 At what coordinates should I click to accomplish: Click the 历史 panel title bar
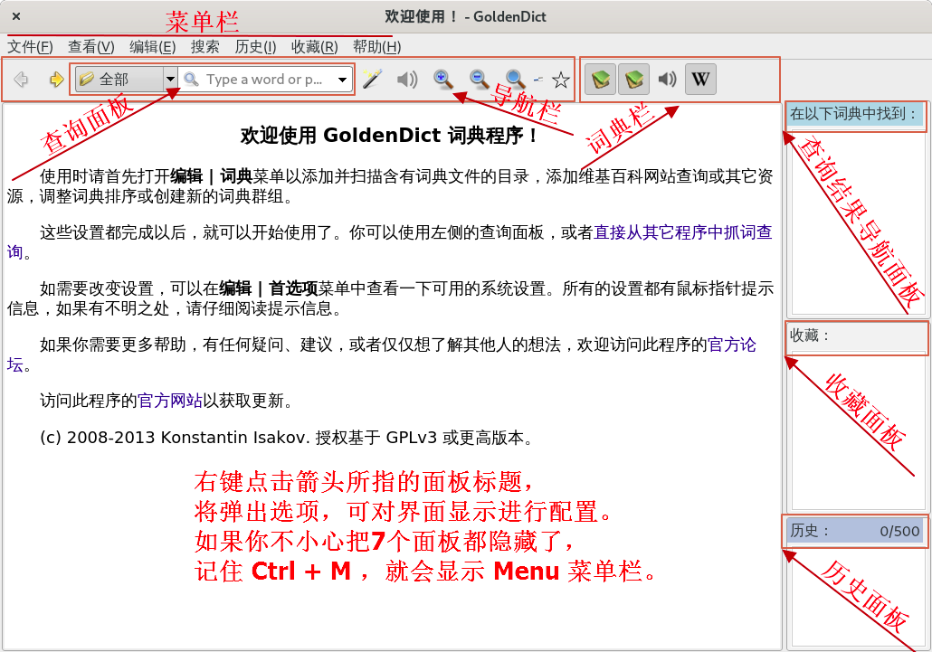(856, 531)
